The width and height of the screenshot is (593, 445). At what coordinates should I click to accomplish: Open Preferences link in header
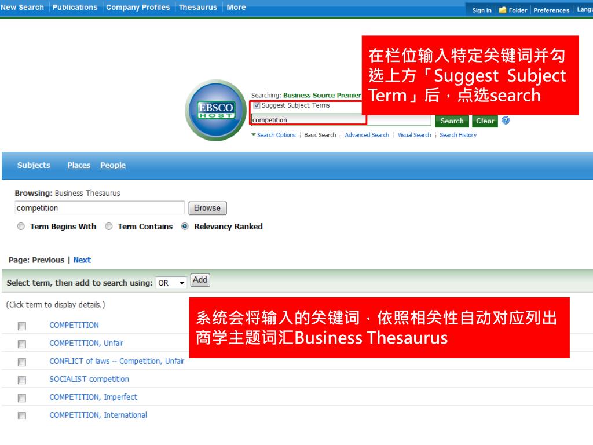[x=551, y=10]
